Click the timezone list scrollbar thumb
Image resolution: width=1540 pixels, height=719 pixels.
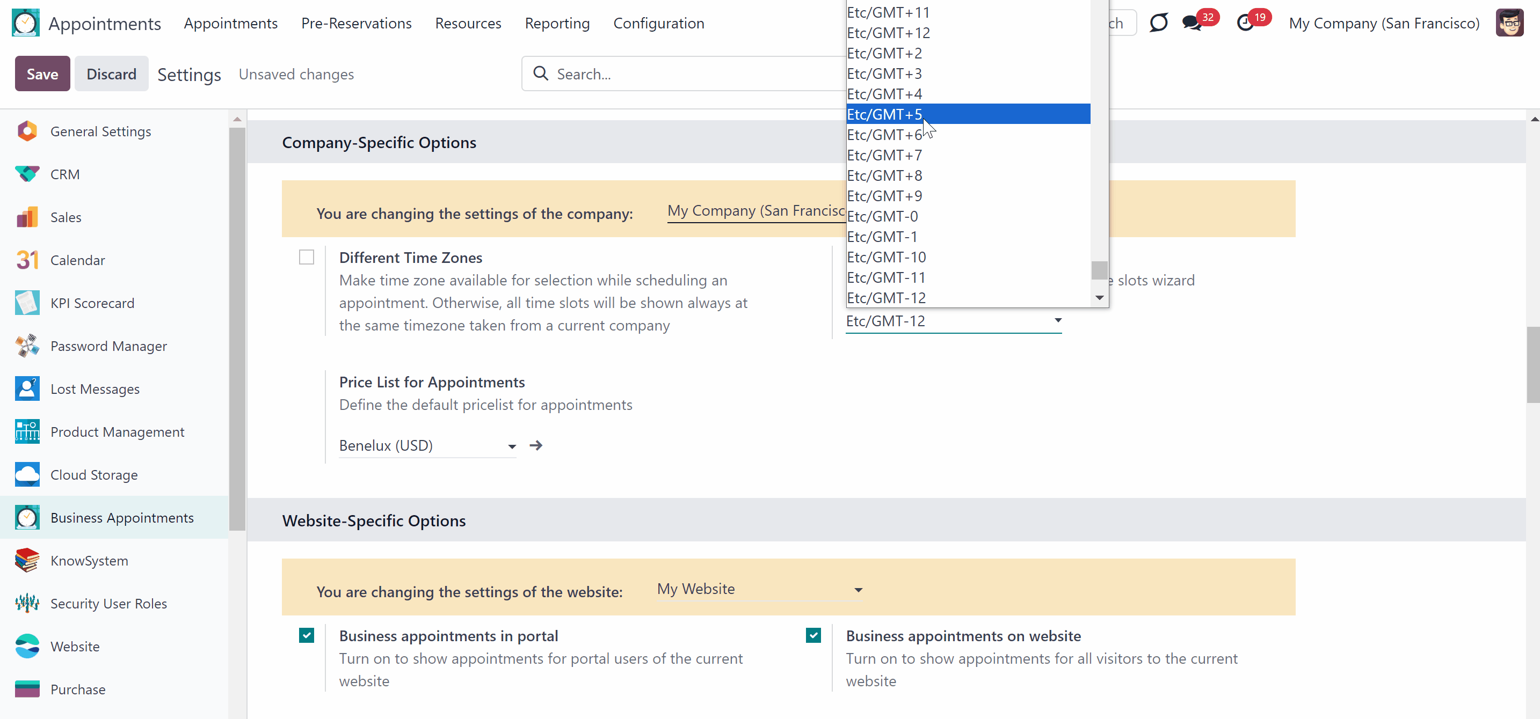tap(1099, 270)
